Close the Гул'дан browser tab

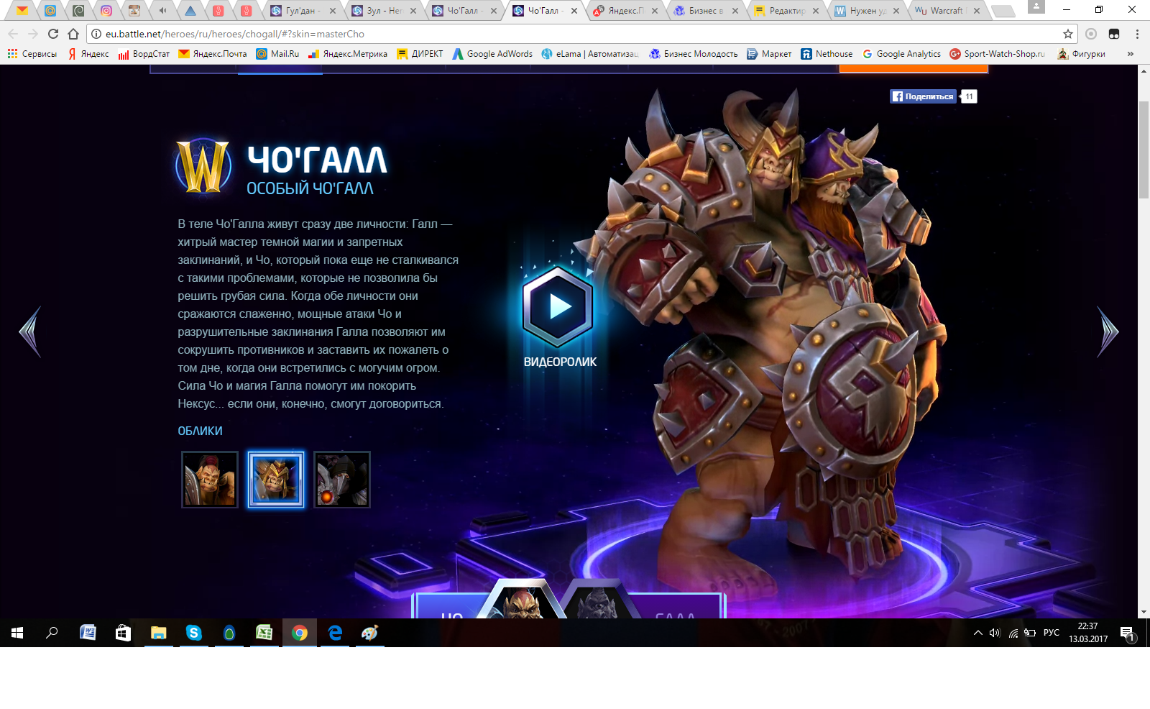coord(333,11)
